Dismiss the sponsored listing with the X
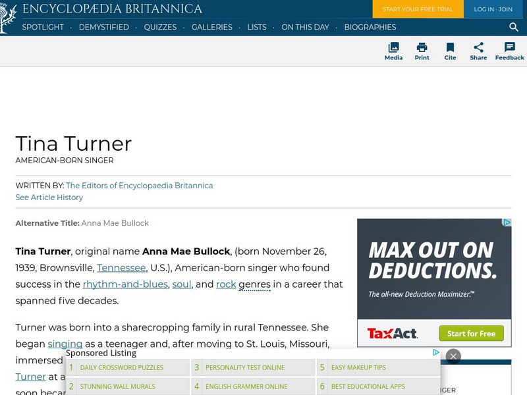527x395 pixels. point(453,355)
